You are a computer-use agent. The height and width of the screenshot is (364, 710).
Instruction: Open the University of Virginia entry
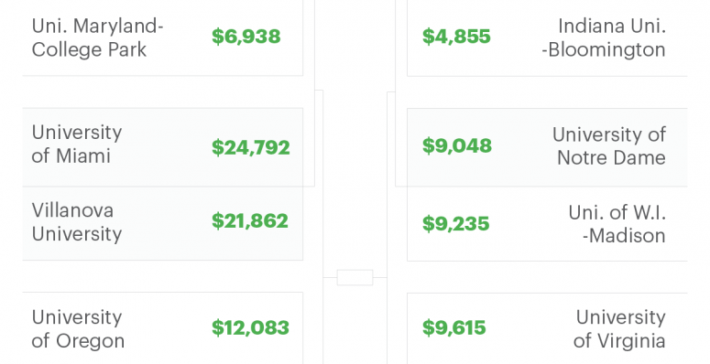pos(619,329)
